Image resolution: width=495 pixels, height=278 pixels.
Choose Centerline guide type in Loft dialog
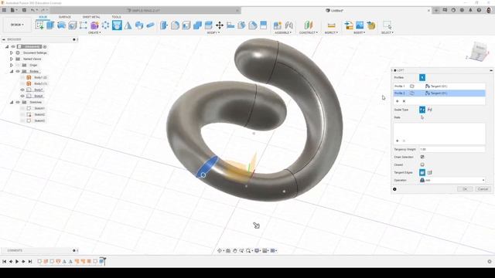pos(430,110)
